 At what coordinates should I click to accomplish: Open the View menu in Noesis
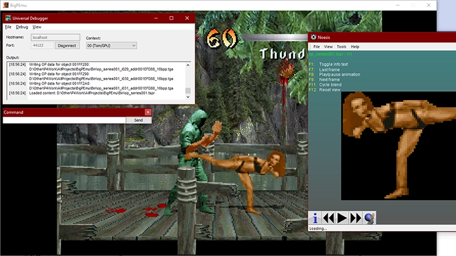click(328, 46)
